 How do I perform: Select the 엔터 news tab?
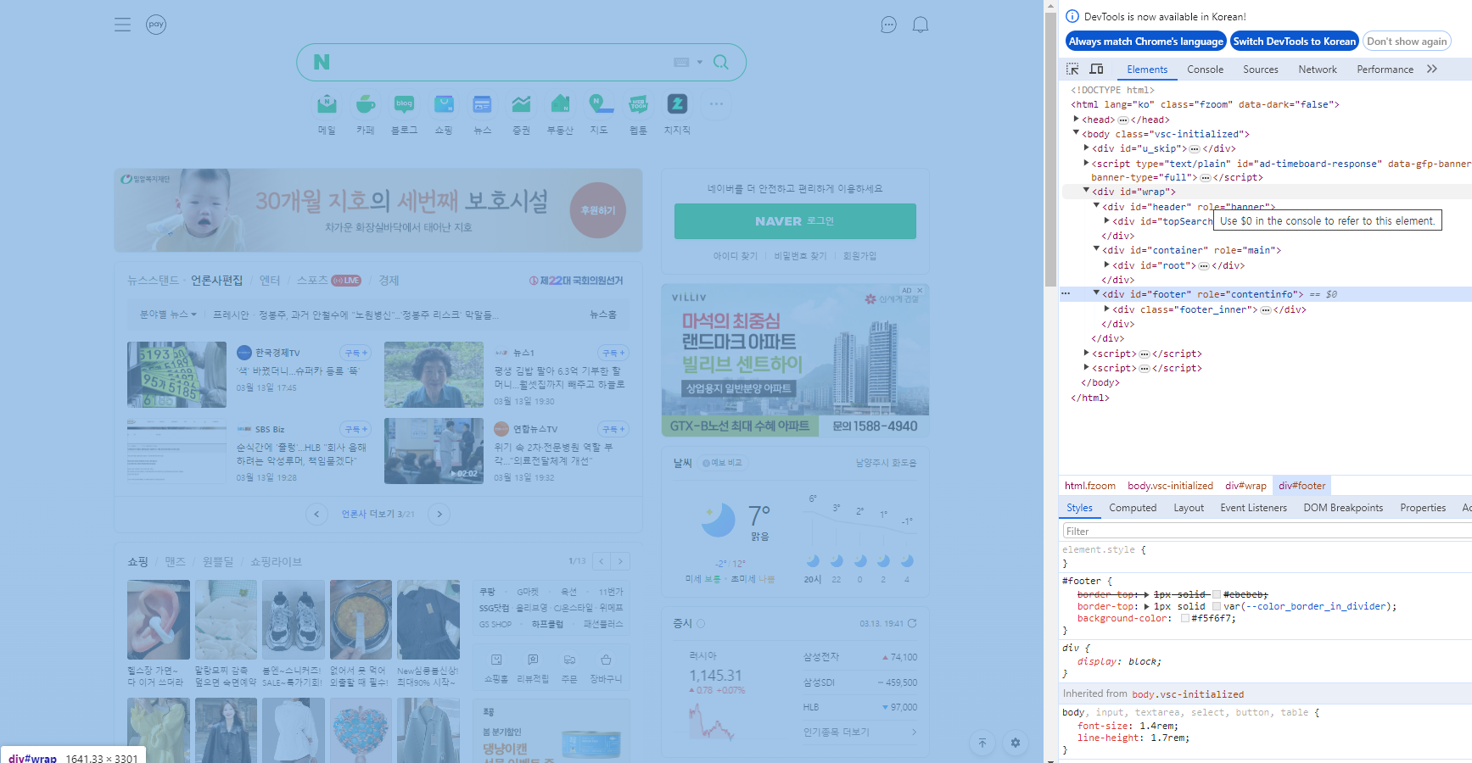(269, 281)
